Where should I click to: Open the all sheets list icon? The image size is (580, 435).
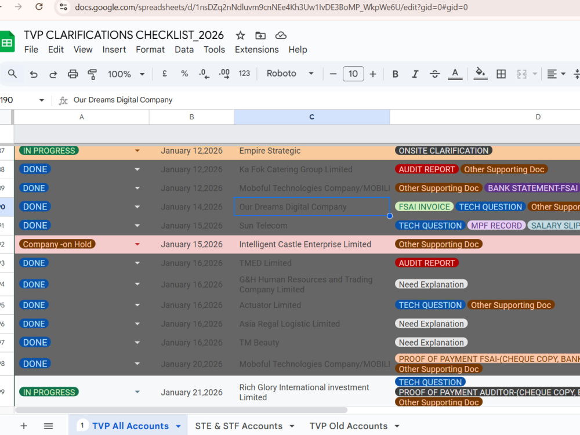(49, 426)
